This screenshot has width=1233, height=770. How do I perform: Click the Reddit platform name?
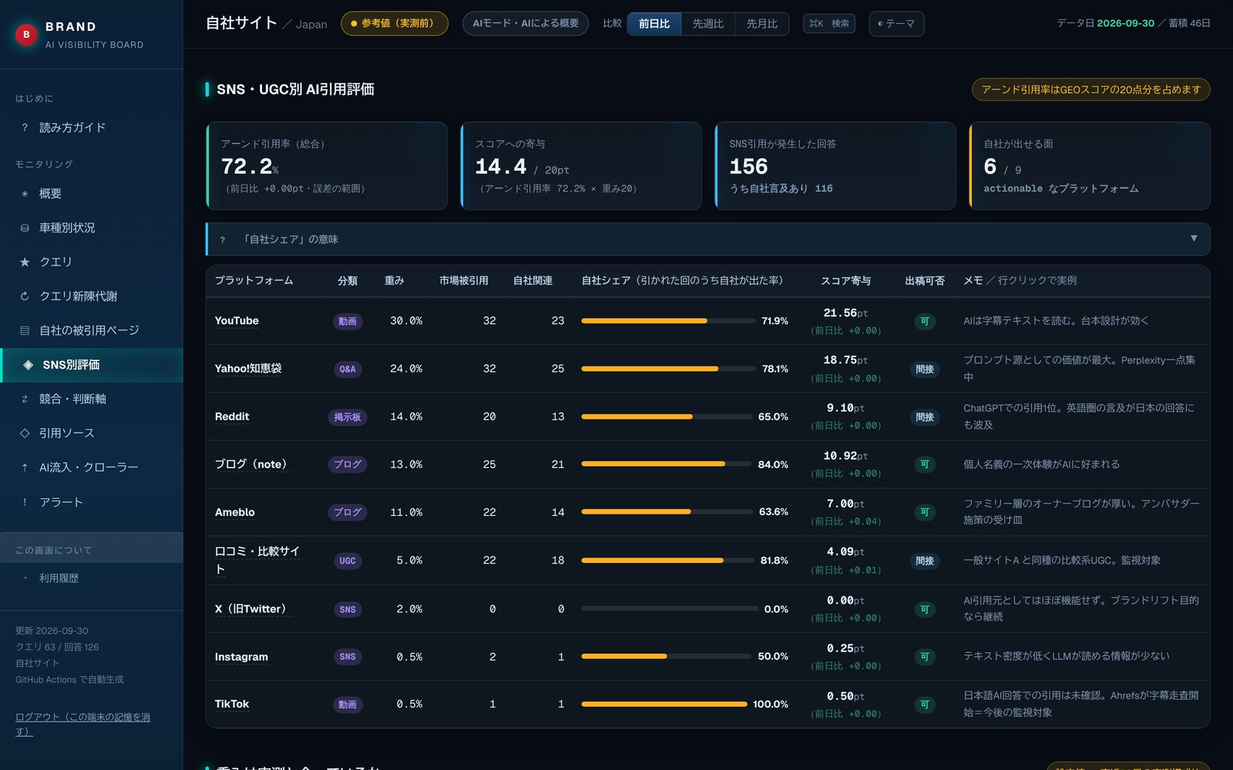point(232,417)
